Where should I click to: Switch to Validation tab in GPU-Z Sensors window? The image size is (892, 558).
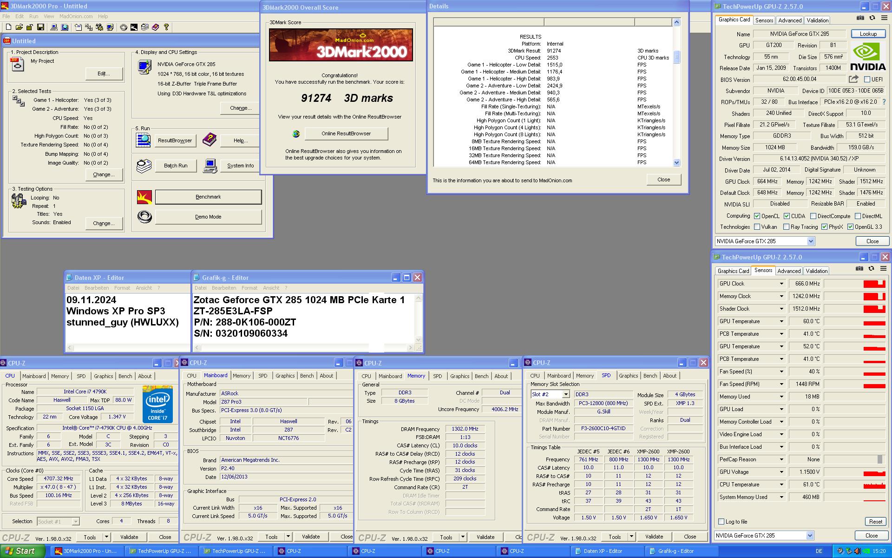tap(817, 271)
